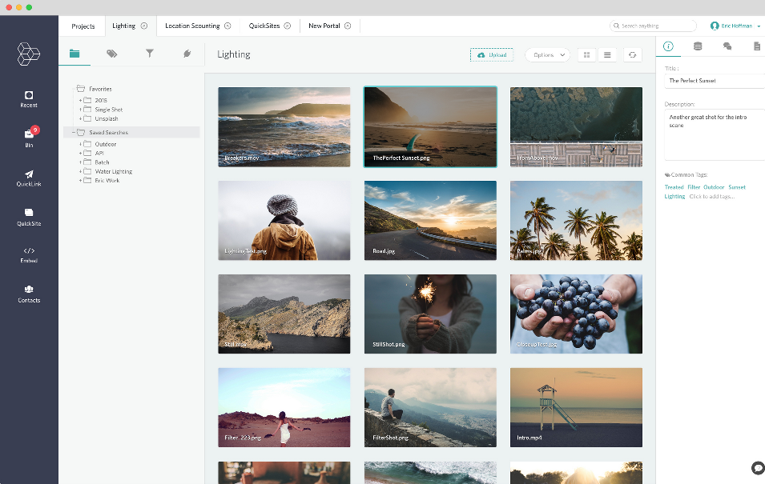This screenshot has width=765, height=484.
Task: Open the plug-in panel icon
Action: 187,53
